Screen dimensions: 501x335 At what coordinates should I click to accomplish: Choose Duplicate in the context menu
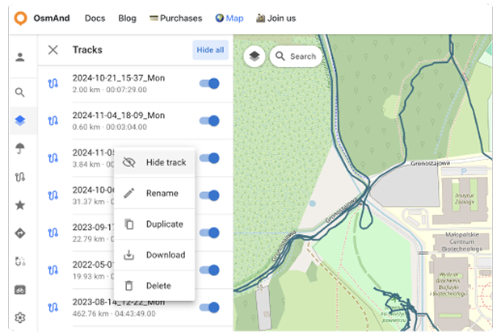click(164, 224)
